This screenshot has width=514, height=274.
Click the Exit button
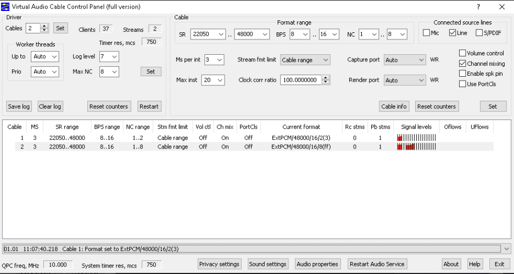pyautogui.click(x=500, y=264)
